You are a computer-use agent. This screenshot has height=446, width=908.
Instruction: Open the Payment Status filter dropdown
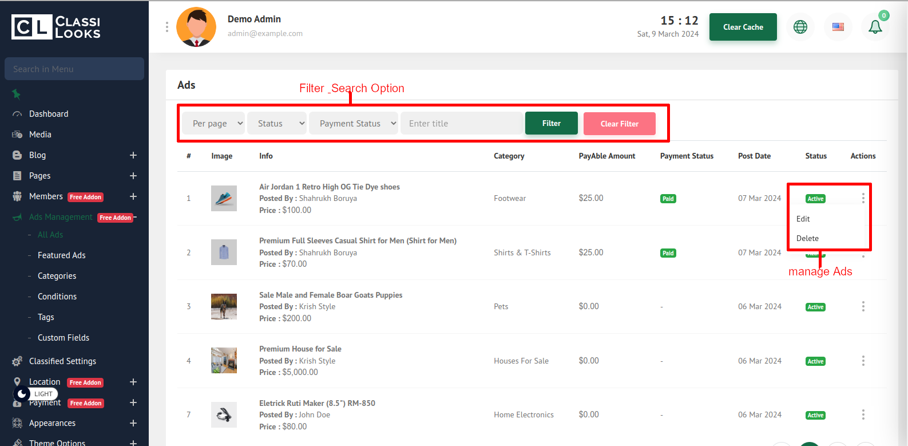[353, 124]
